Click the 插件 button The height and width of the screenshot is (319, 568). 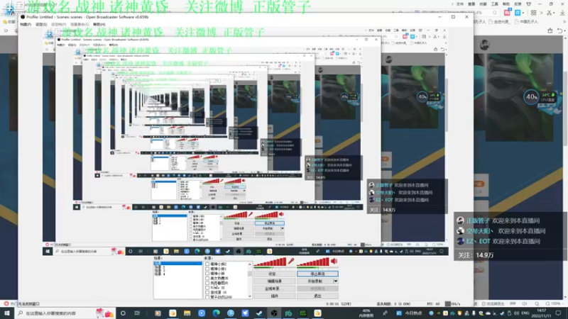tap(275, 296)
